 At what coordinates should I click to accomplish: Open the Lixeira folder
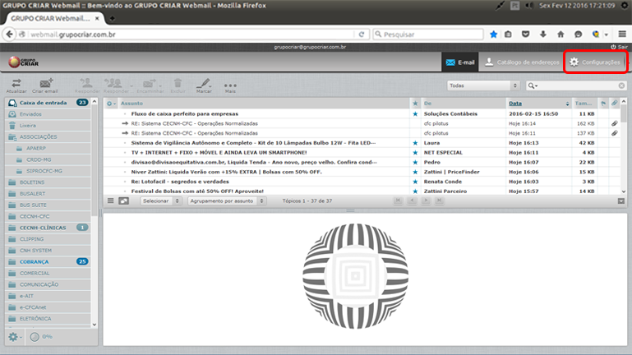[48, 125]
